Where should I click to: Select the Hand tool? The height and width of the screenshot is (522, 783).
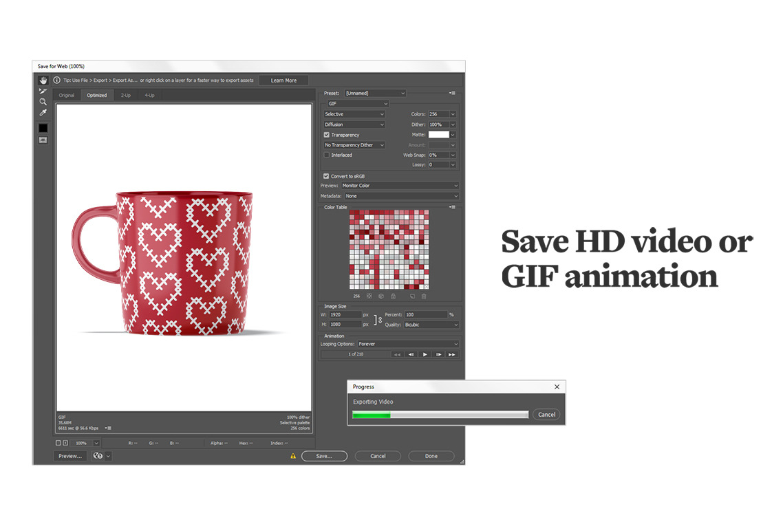43,80
